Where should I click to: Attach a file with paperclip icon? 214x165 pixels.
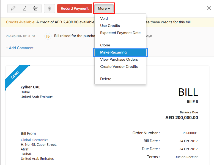pyautogui.click(x=50, y=9)
